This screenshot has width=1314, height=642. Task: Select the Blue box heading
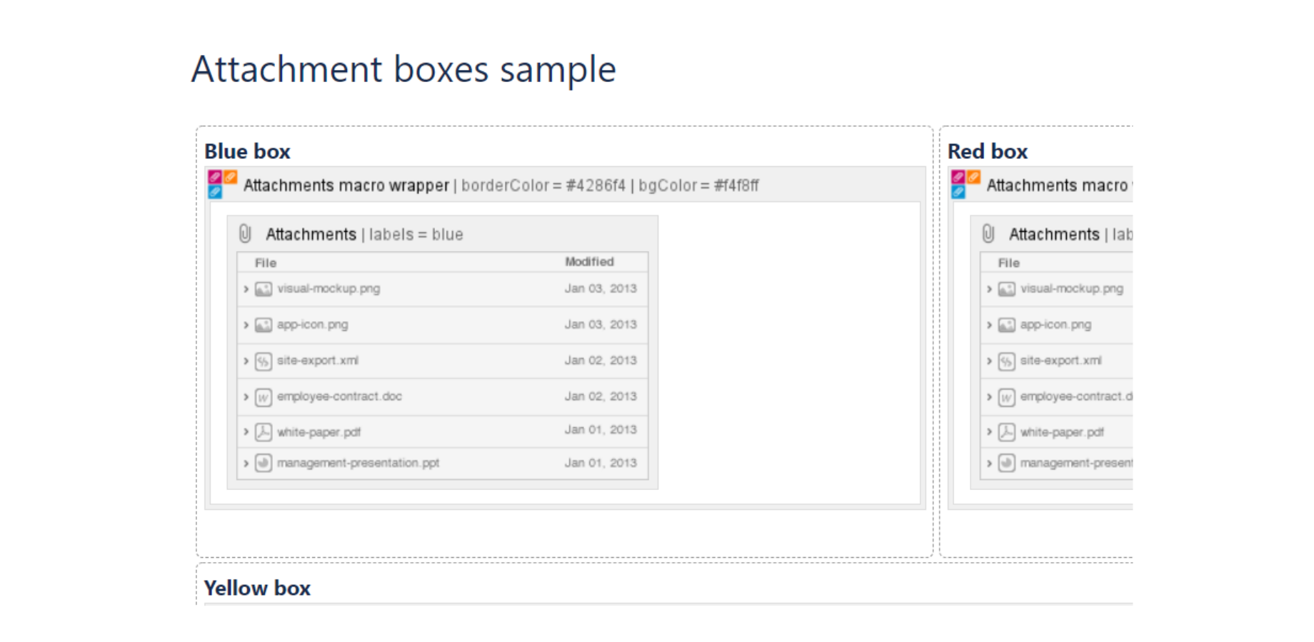coord(247,151)
